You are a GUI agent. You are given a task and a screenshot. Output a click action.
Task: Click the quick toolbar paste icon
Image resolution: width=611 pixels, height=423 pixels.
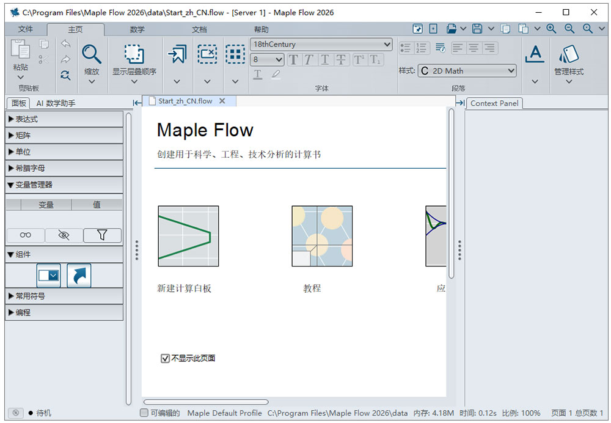(x=524, y=29)
